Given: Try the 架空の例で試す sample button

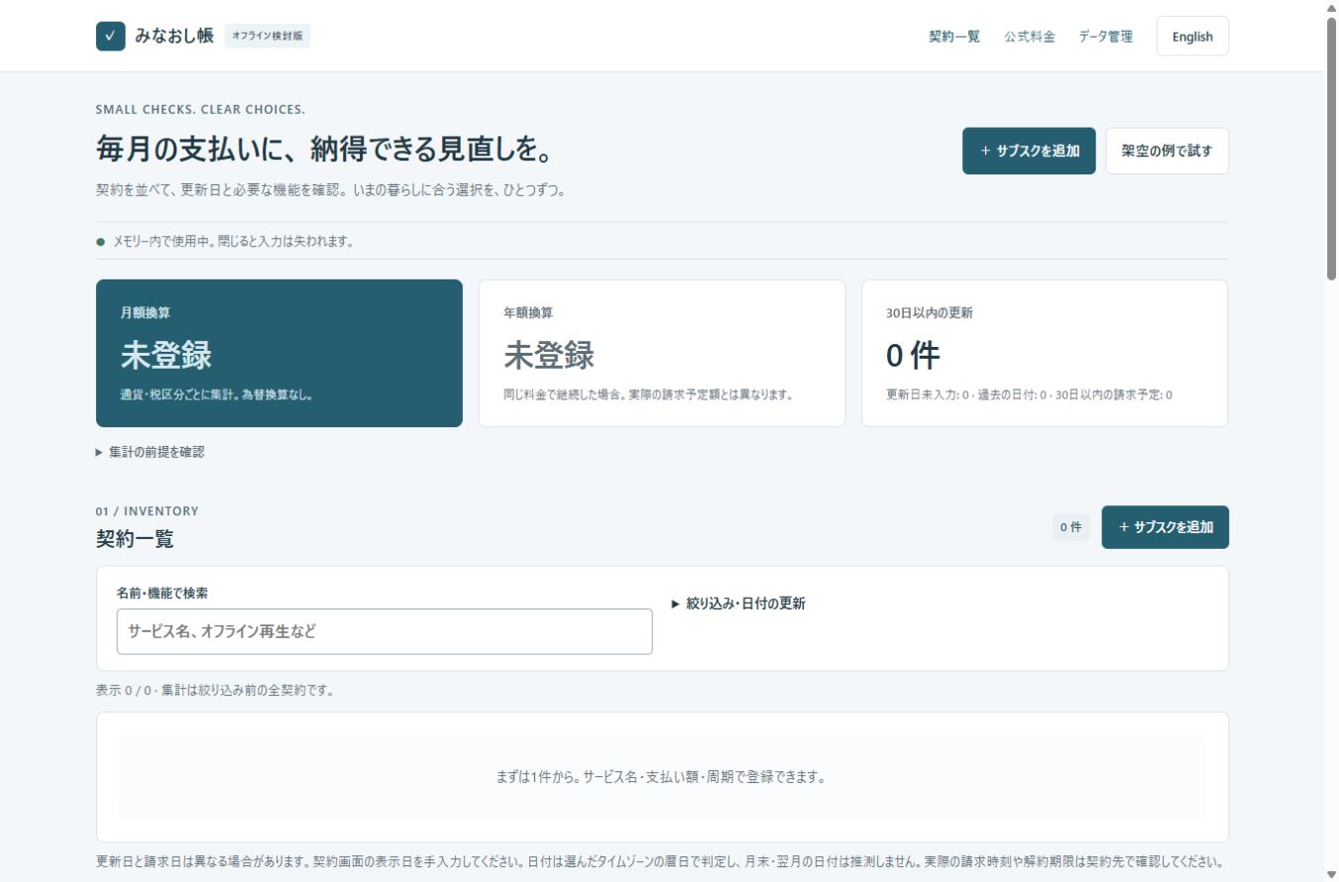Looking at the screenshot, I should tap(1168, 151).
